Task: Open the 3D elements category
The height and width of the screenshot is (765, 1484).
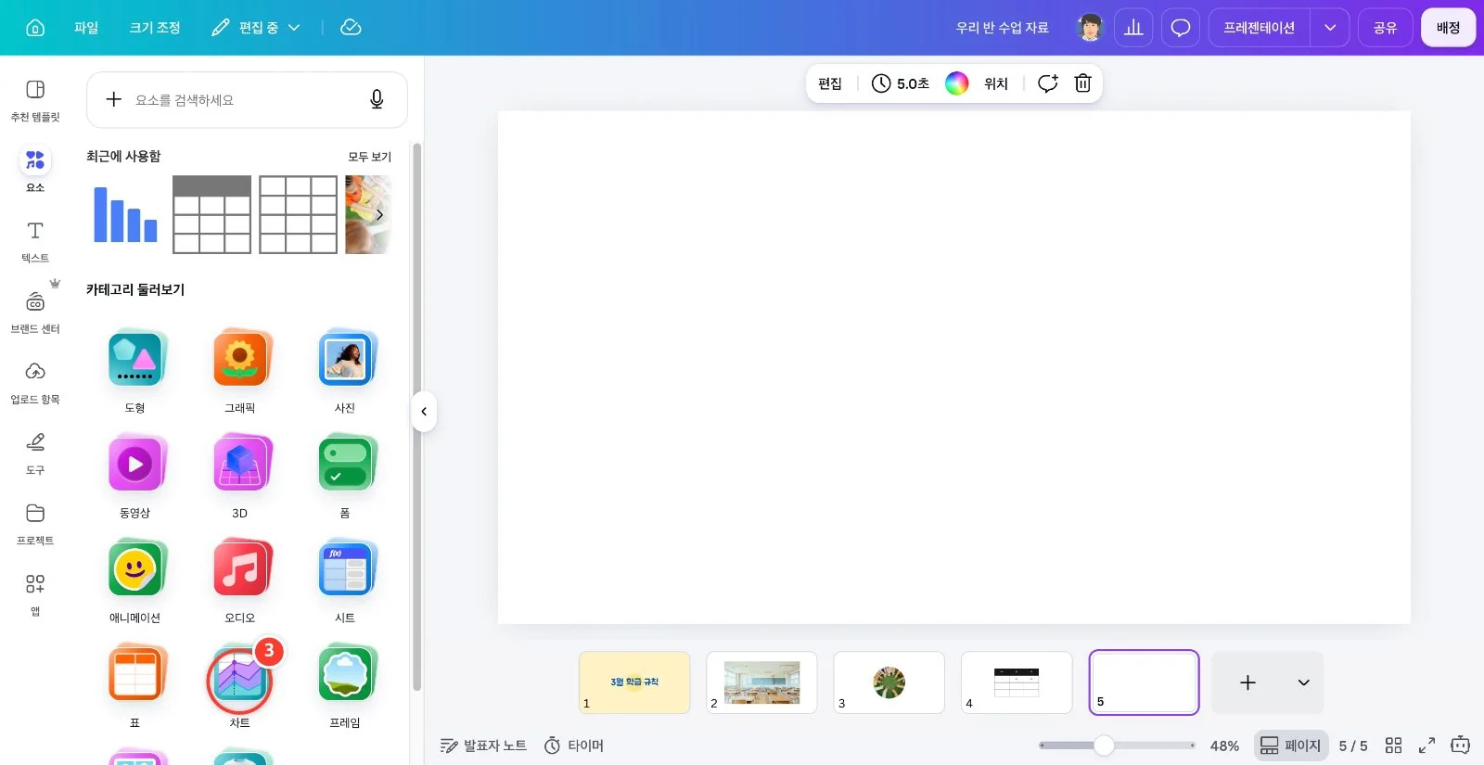Action: tap(240, 477)
